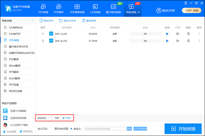Click 添加文件 toolbar button
The width and height of the screenshot is (205, 136).
pos(46,21)
